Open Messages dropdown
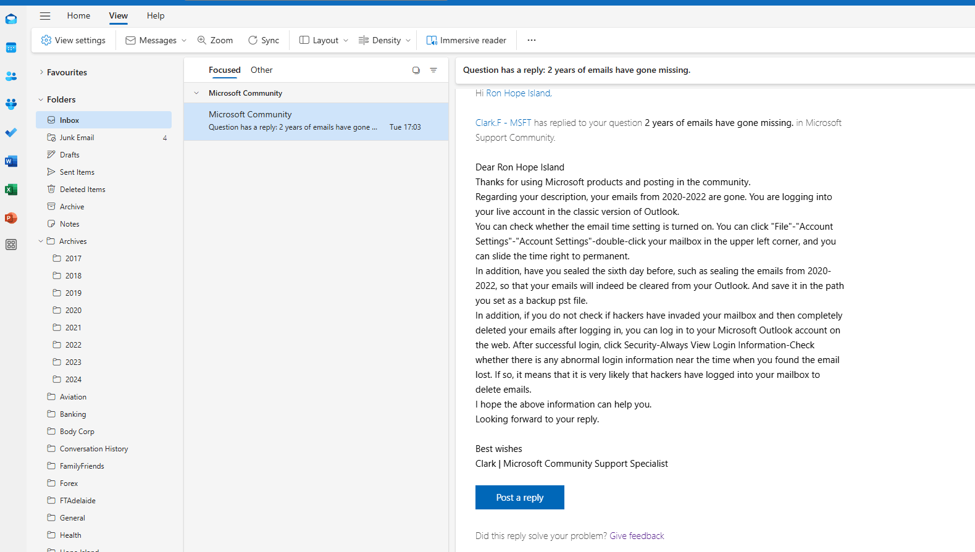This screenshot has width=975, height=552. [156, 40]
